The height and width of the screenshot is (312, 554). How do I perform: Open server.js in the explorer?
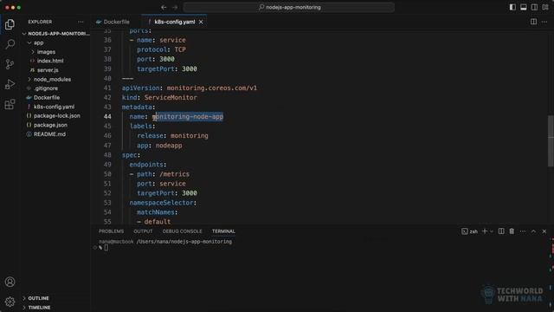48,70
